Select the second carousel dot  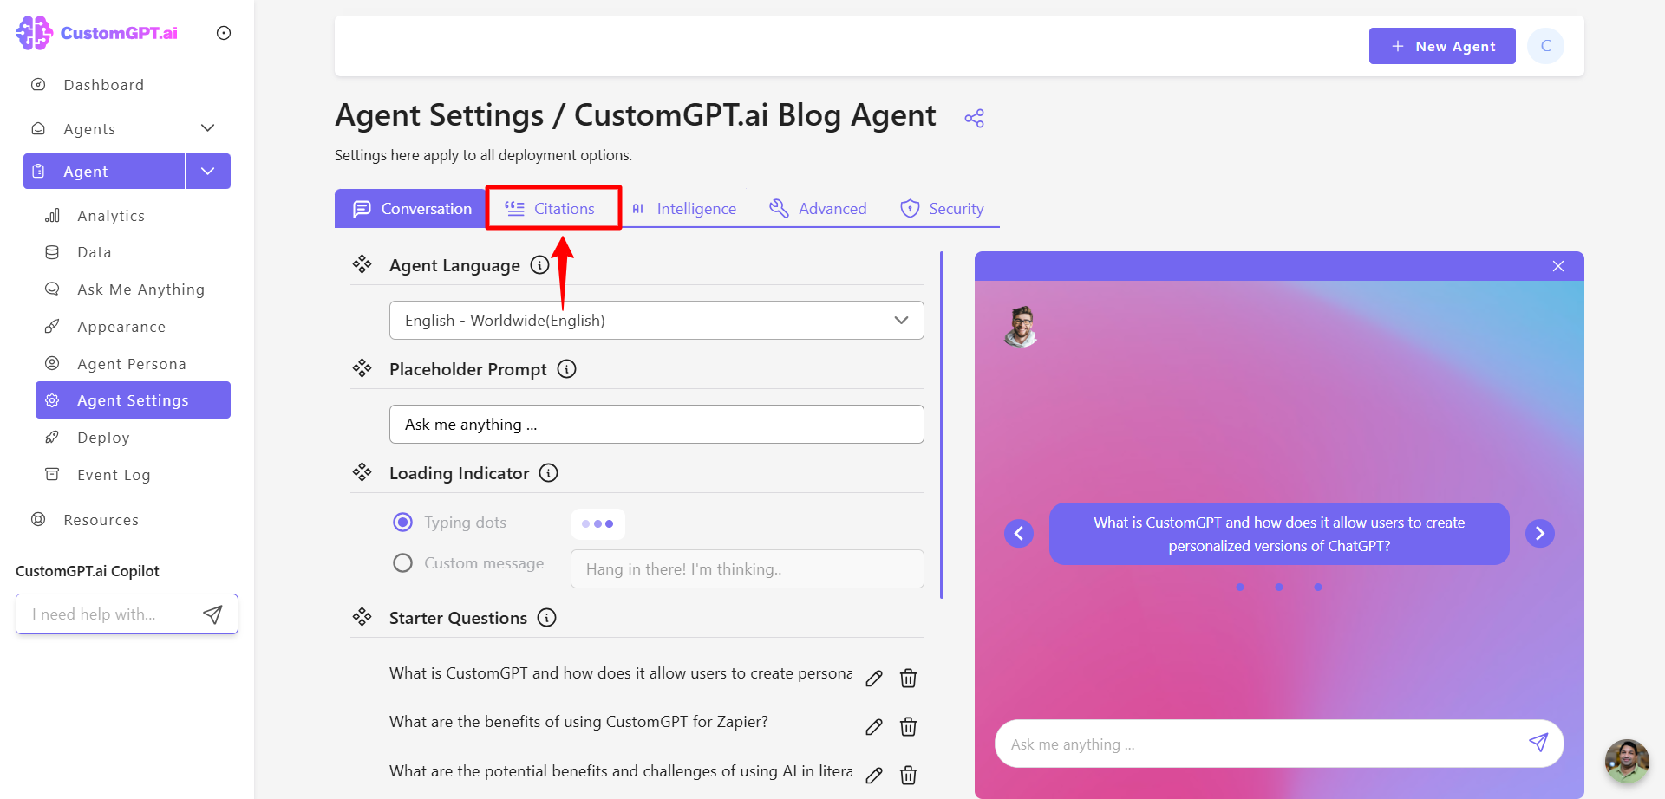pyautogui.click(x=1279, y=587)
